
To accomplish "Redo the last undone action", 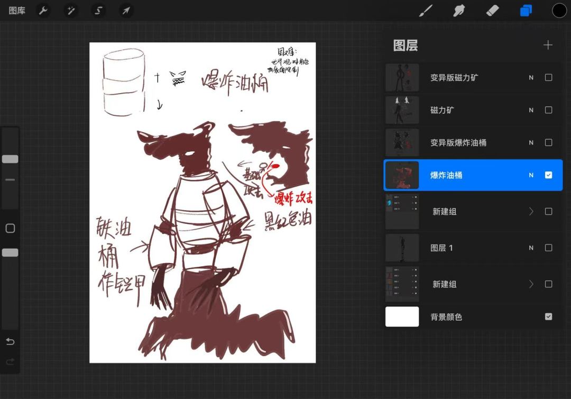I will coord(10,361).
